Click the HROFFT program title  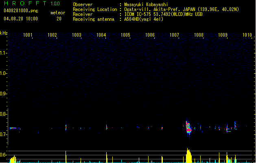click(x=25, y=3)
